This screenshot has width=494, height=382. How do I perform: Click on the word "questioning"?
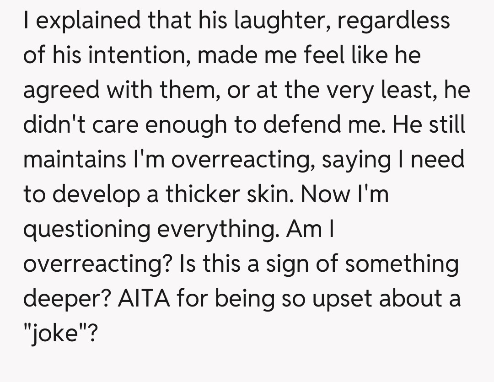coord(86,230)
